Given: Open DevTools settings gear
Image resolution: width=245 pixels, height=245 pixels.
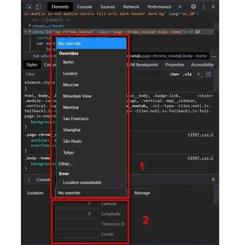Looking at the screenshot, I should point(193,7).
